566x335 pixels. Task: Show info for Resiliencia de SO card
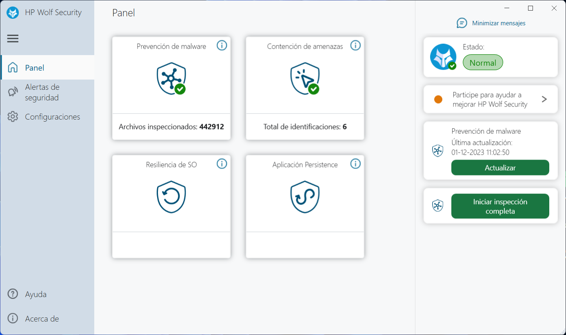click(222, 164)
